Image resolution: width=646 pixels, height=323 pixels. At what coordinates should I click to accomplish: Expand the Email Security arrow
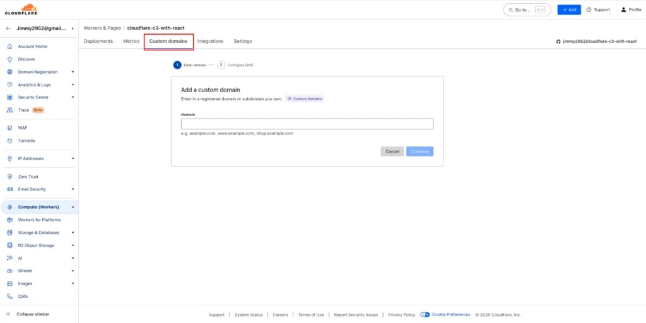point(73,189)
